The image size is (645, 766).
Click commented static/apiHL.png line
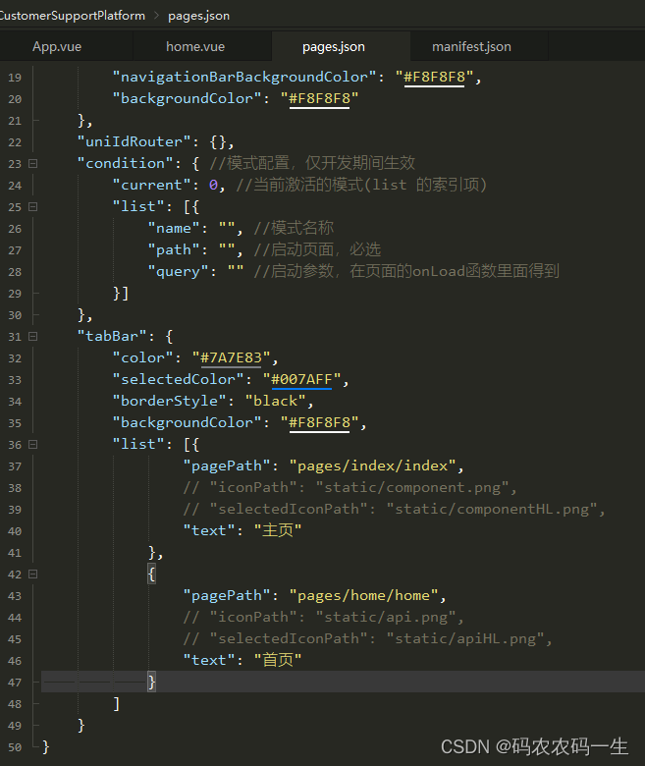368,638
